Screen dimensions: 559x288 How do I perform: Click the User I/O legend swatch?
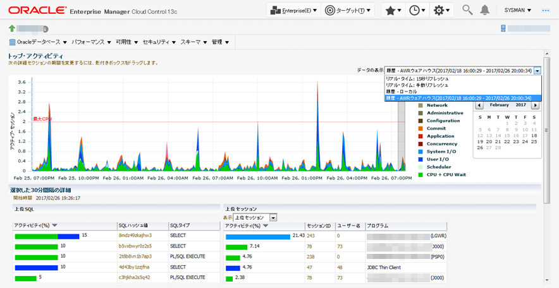pyautogui.click(x=421, y=159)
